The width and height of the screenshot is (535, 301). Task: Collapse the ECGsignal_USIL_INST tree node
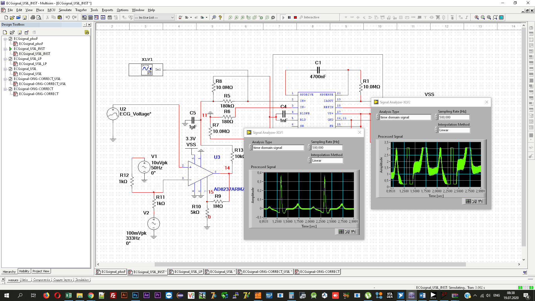[x=5, y=49]
